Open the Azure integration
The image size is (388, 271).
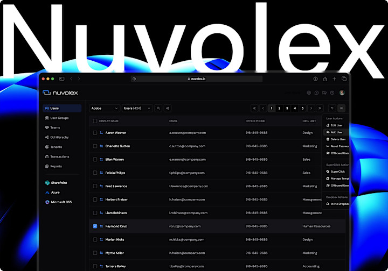click(52, 192)
